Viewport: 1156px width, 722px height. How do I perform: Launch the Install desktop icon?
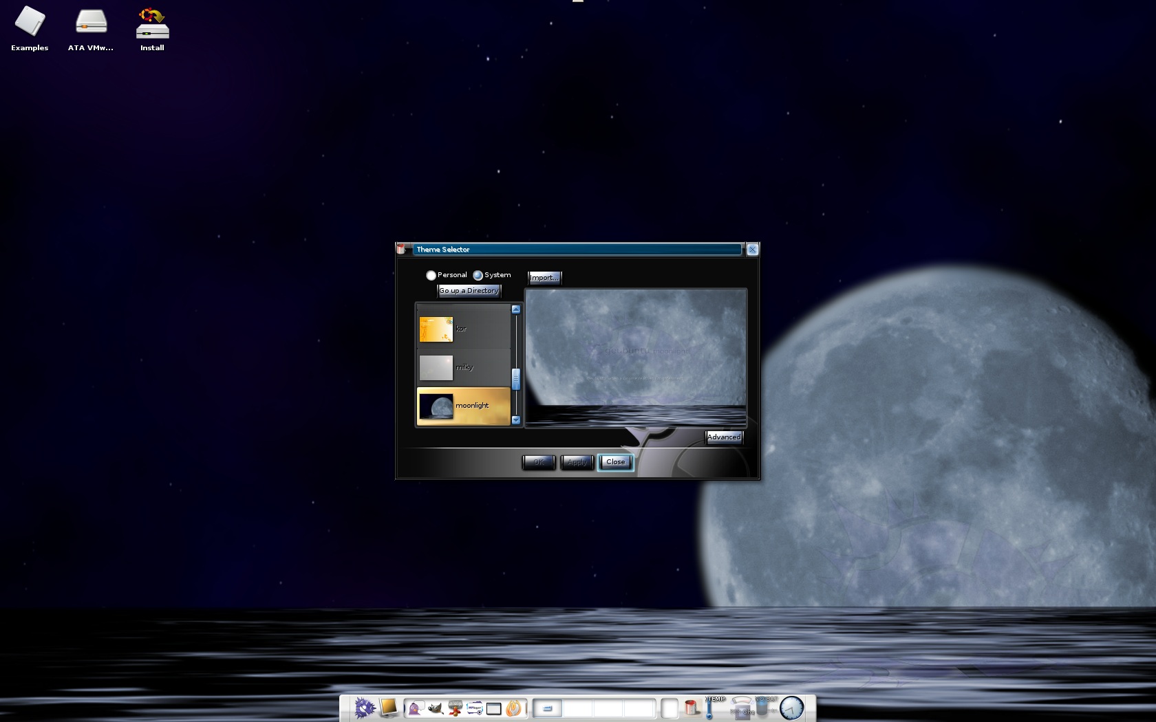tap(152, 29)
